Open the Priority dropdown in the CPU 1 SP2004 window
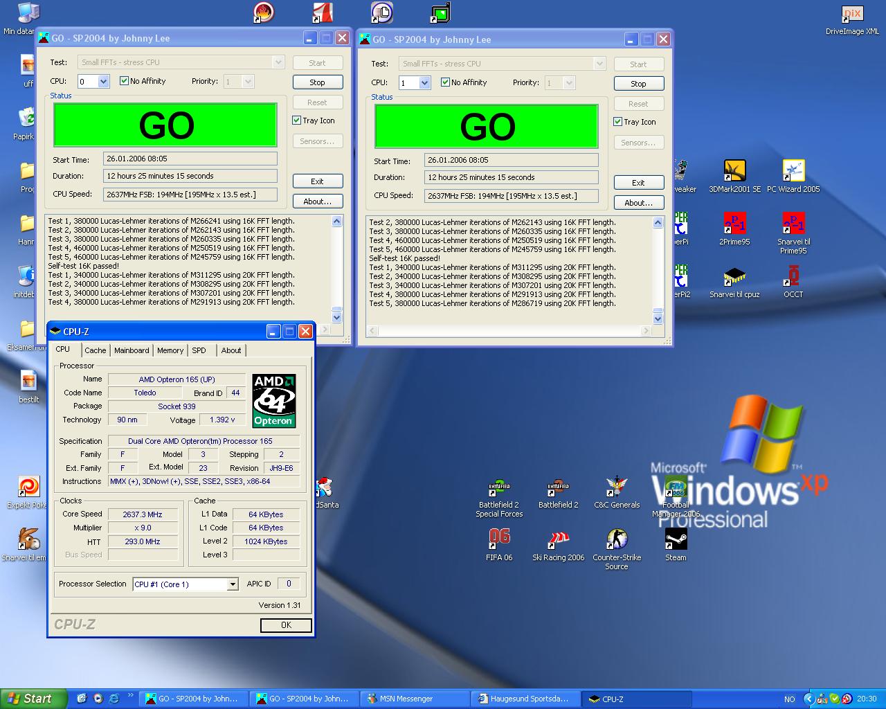 [x=569, y=83]
